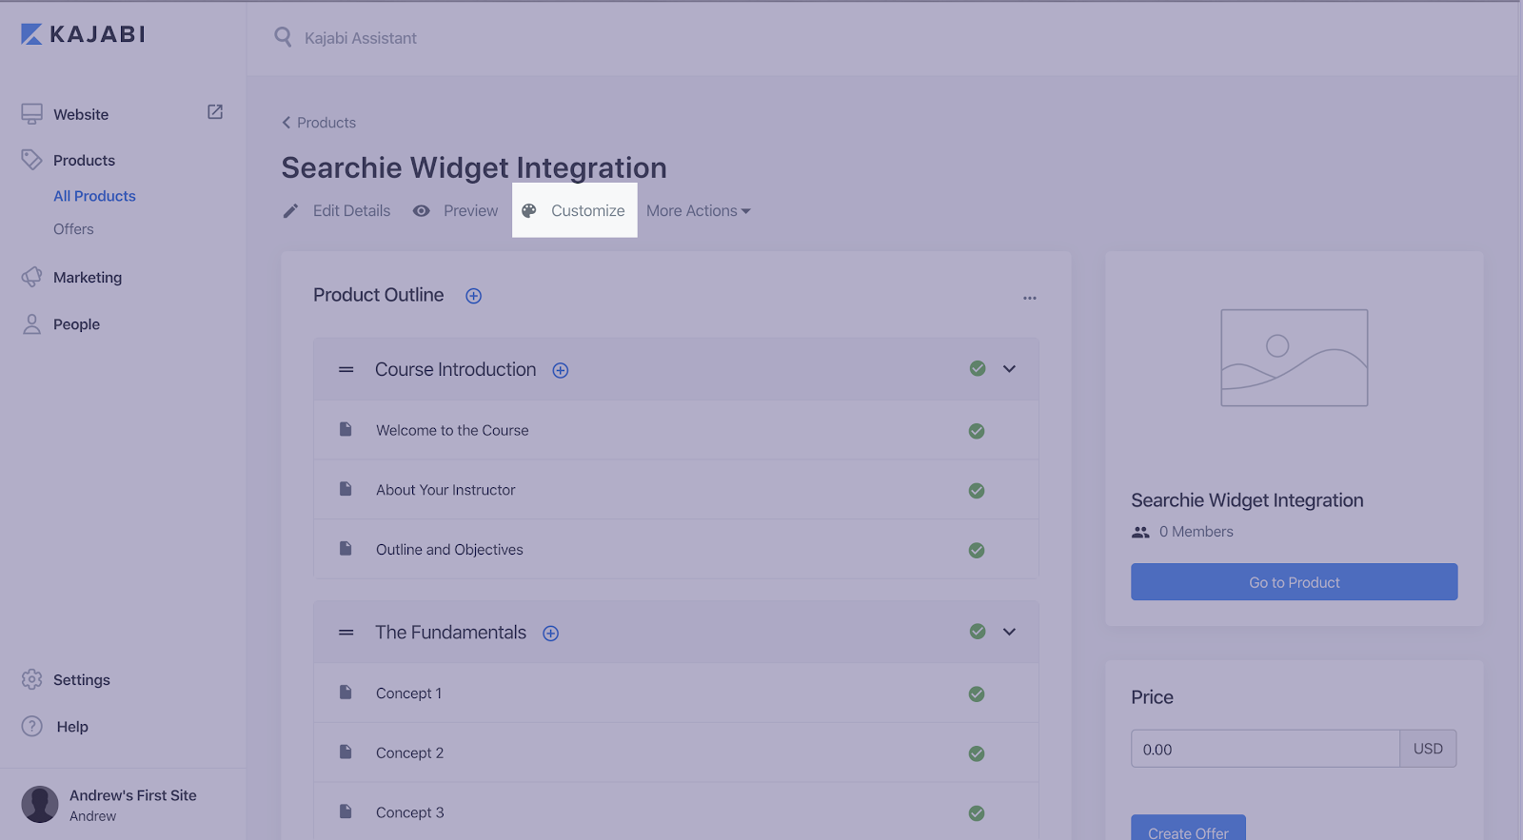1523x840 pixels.
Task: Click document icon for Outline and Objectives
Action: point(346,549)
